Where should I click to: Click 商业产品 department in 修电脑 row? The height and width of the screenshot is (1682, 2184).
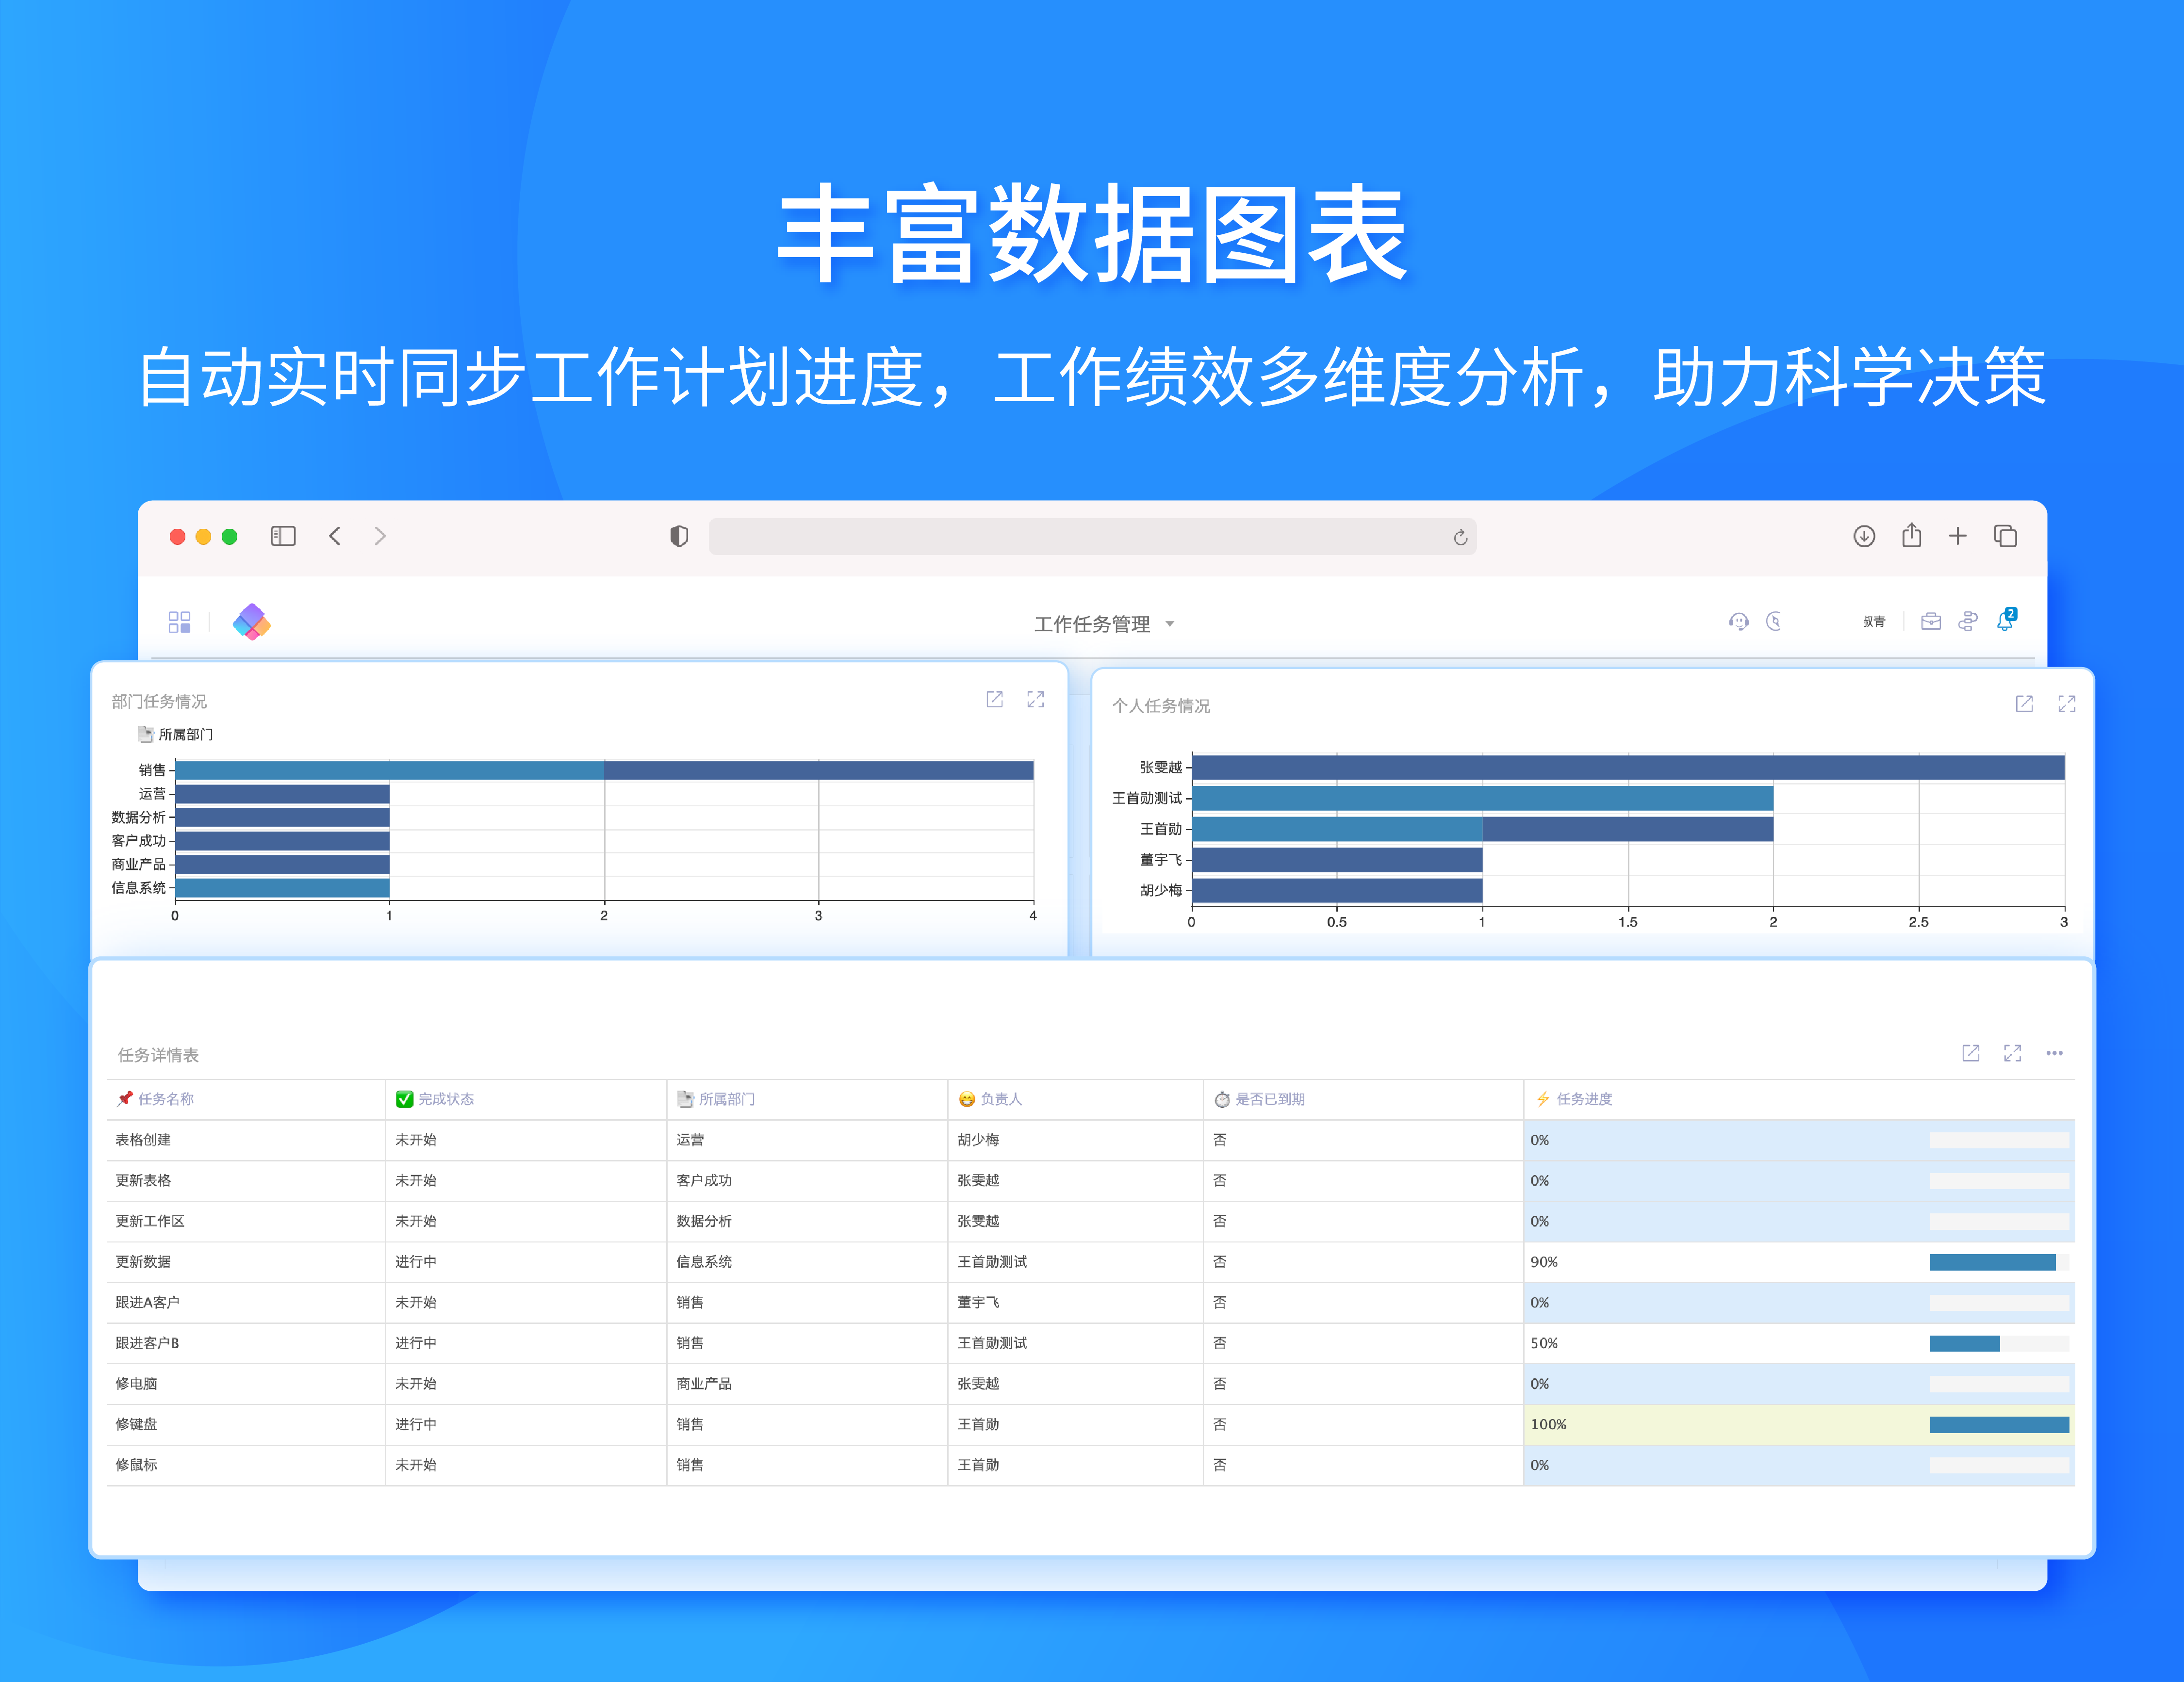click(704, 1384)
